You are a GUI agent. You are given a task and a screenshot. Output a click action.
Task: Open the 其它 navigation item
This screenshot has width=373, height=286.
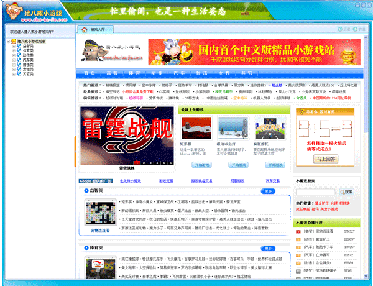tap(247, 73)
